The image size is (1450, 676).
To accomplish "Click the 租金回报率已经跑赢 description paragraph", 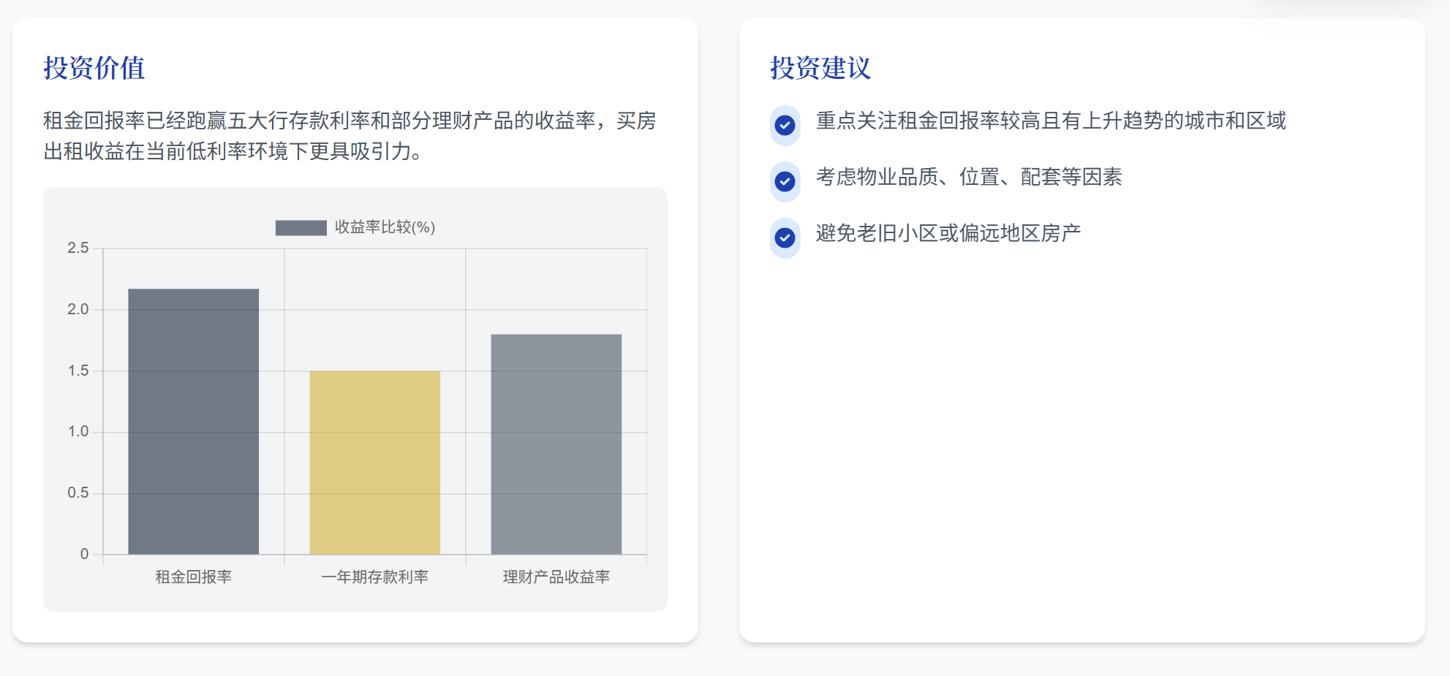I will (350, 136).
